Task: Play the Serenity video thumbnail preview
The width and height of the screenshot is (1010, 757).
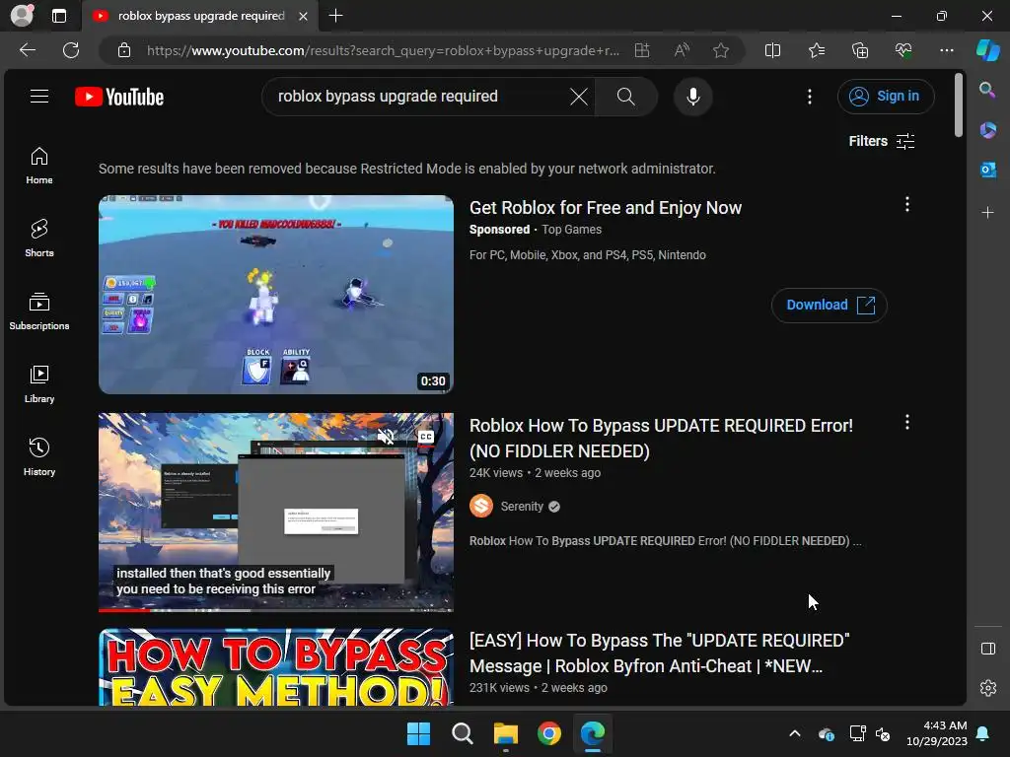Action: (x=276, y=512)
